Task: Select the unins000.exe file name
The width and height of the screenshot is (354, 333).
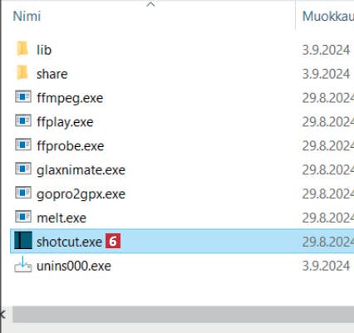Action: (74, 266)
